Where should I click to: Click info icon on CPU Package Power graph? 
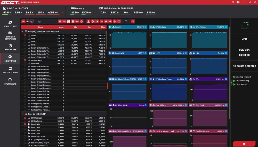(x=186, y=79)
